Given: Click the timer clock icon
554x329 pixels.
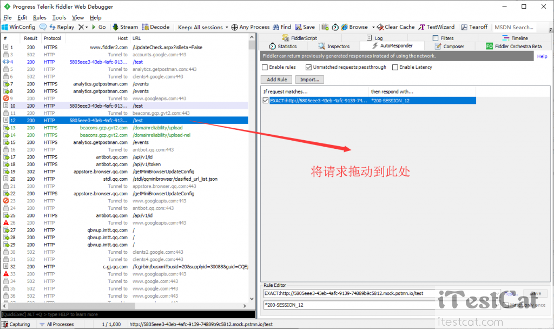Looking at the screenshot, I should click(335, 27).
